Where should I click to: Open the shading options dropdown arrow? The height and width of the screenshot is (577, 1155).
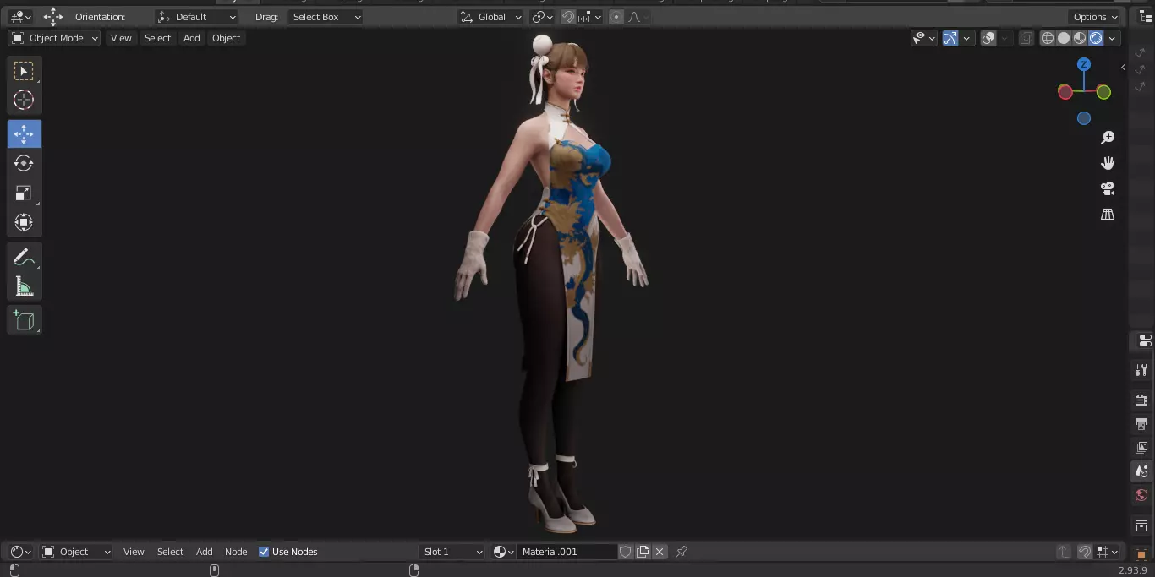(x=1113, y=38)
